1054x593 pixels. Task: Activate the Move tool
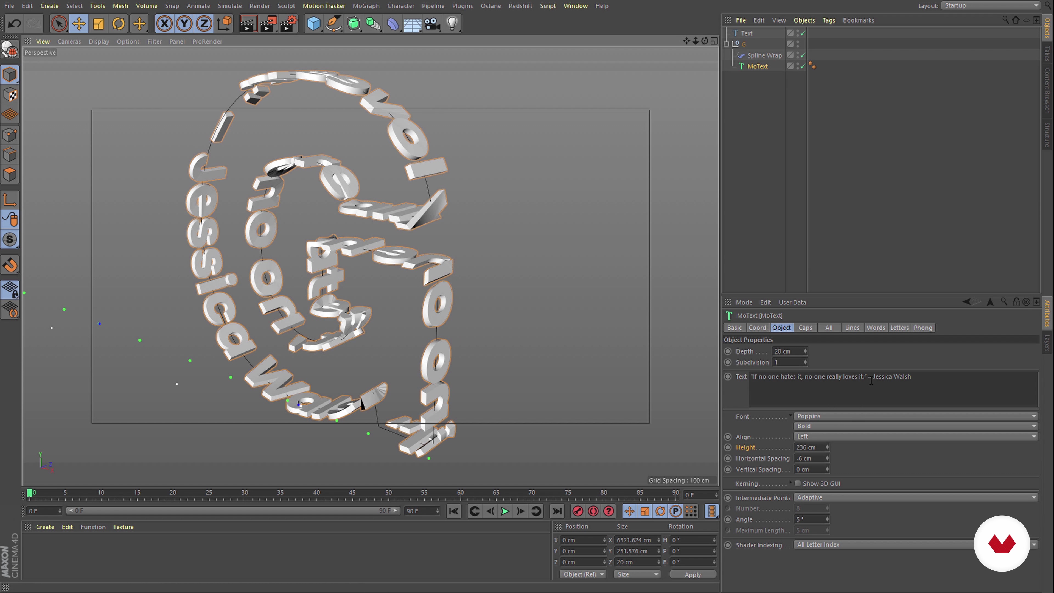[79, 24]
